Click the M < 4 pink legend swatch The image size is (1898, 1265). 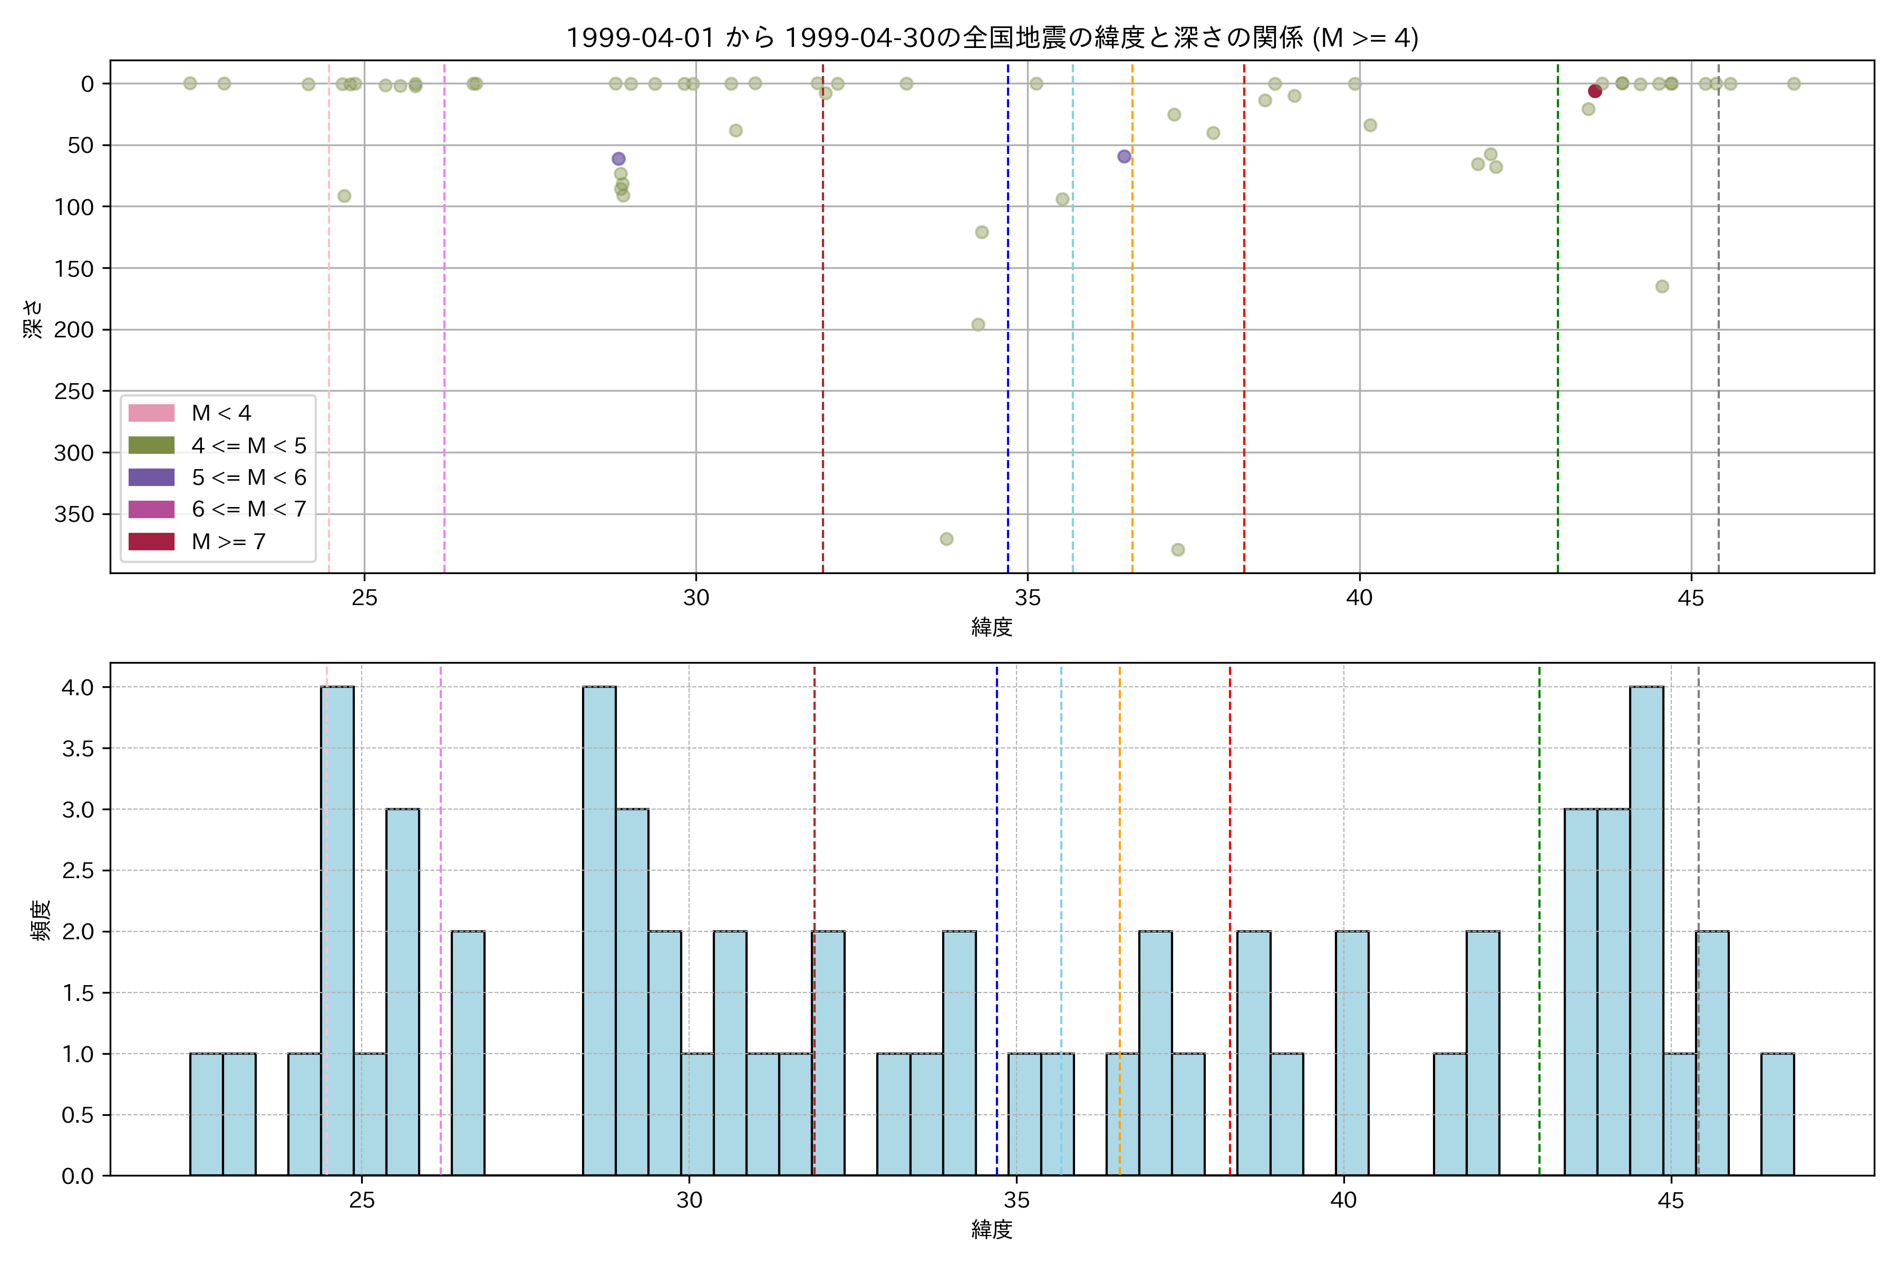[151, 413]
